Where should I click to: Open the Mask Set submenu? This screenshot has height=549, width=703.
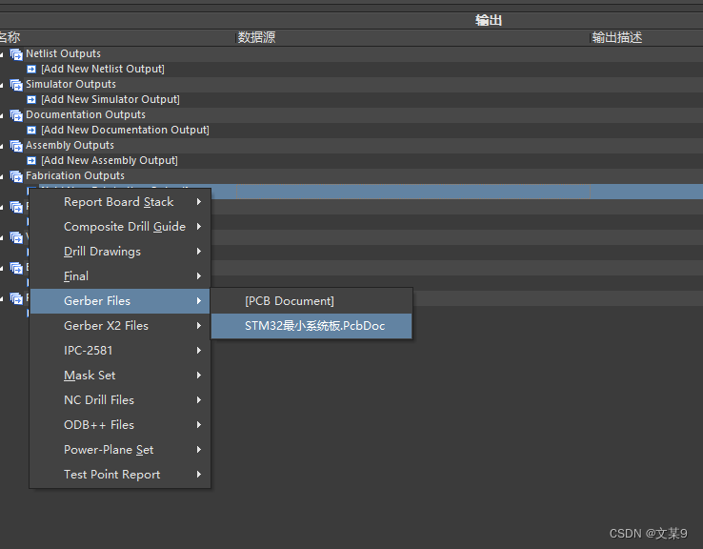(x=120, y=375)
